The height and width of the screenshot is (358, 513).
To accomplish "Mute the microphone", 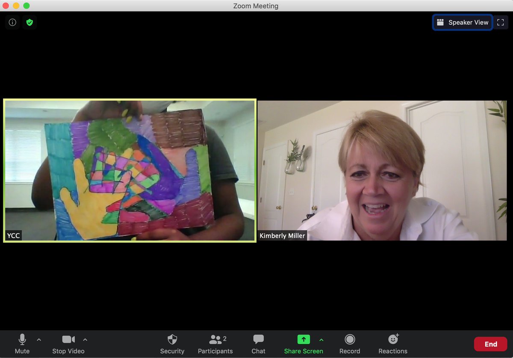I will click(x=22, y=344).
